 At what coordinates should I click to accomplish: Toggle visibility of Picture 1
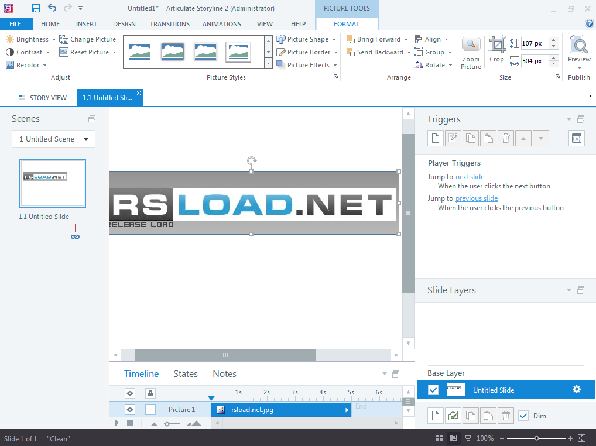(130, 410)
